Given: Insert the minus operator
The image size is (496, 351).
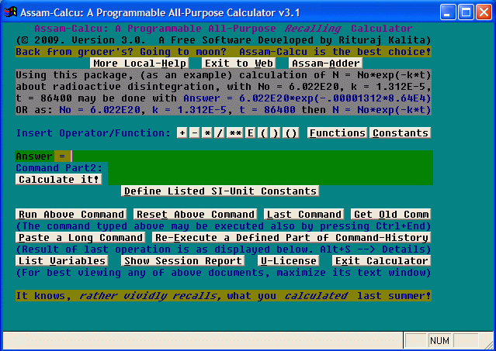Looking at the screenshot, I should tap(193, 133).
